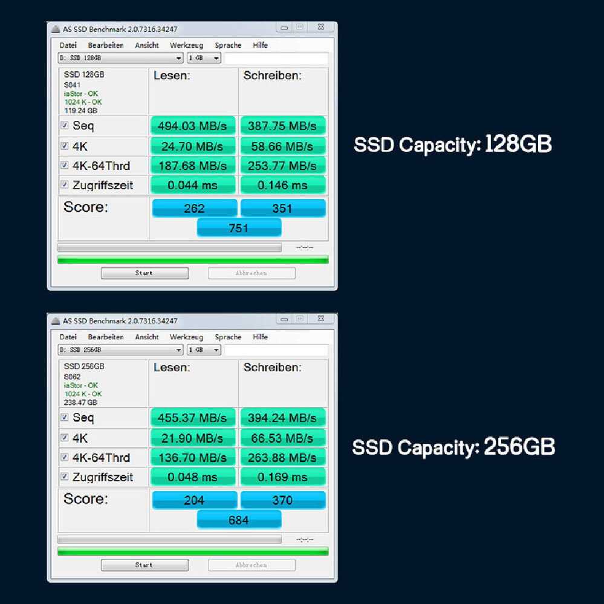Open Hilfe menu in 128GB window
Image resolution: width=604 pixels, height=604 pixels.
[x=261, y=45]
